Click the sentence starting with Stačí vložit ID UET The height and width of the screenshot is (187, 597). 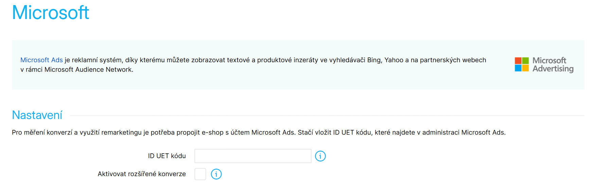(x=401, y=133)
